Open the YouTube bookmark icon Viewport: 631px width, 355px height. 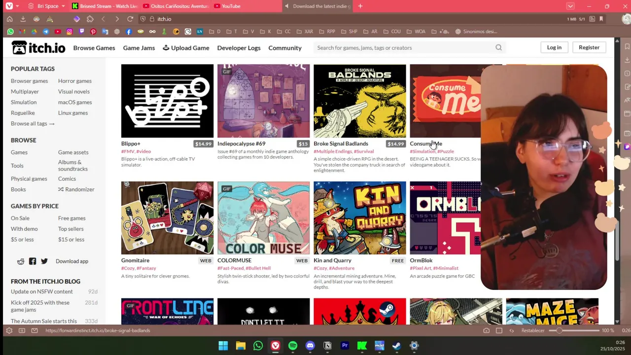coord(58,32)
